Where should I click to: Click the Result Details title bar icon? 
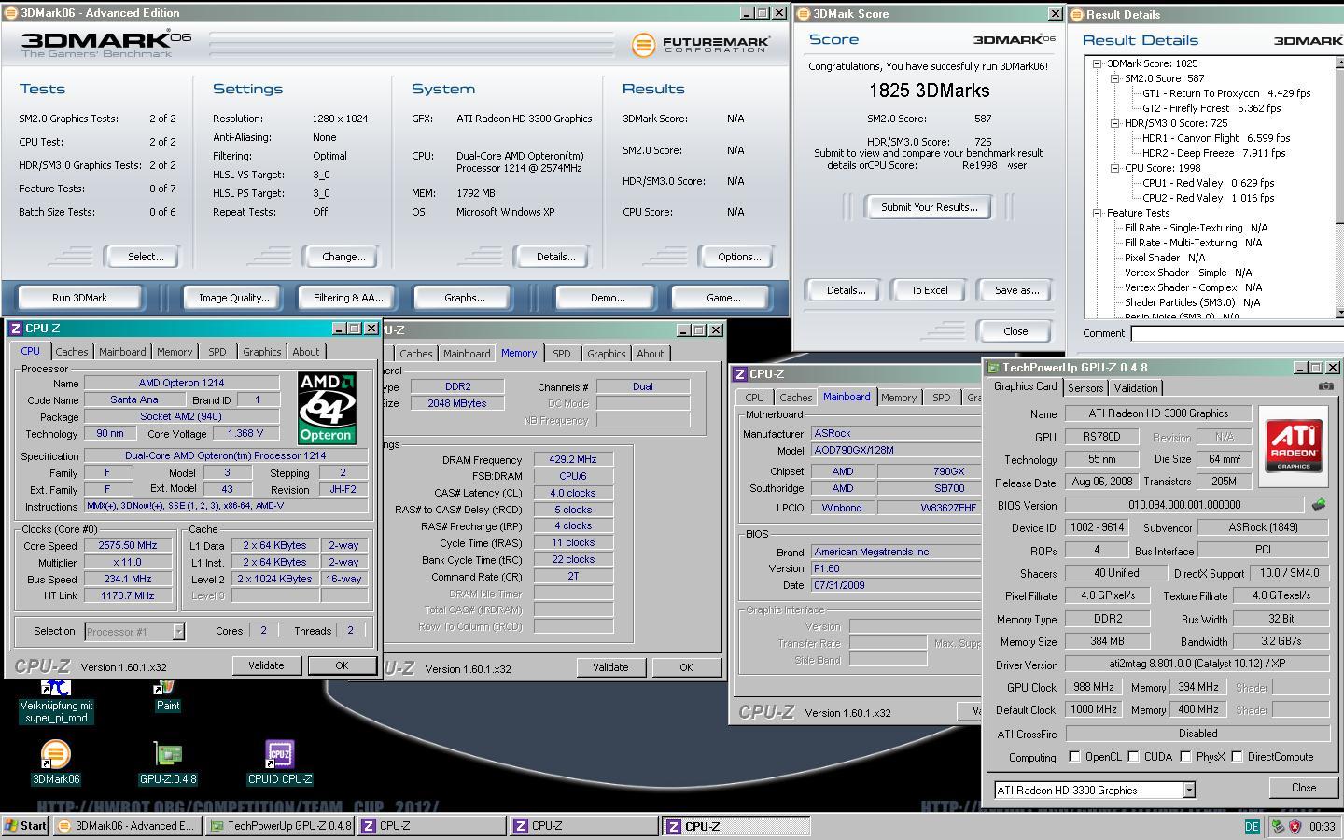pos(1076,14)
